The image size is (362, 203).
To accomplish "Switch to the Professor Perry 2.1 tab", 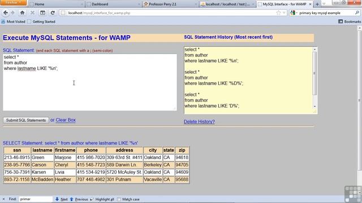I will (x=170, y=4).
